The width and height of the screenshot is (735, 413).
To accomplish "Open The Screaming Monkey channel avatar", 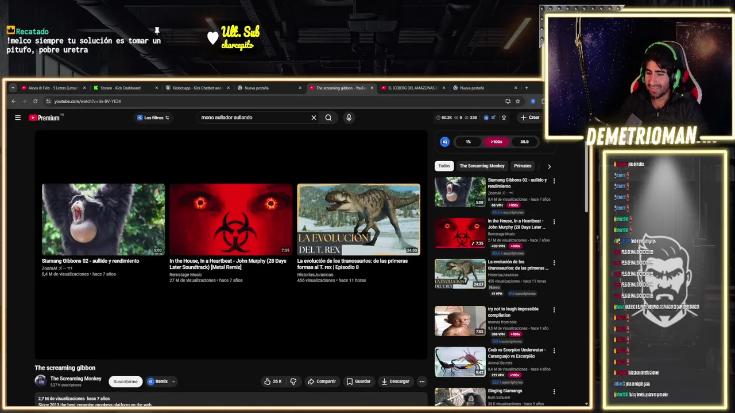I will [x=40, y=381].
